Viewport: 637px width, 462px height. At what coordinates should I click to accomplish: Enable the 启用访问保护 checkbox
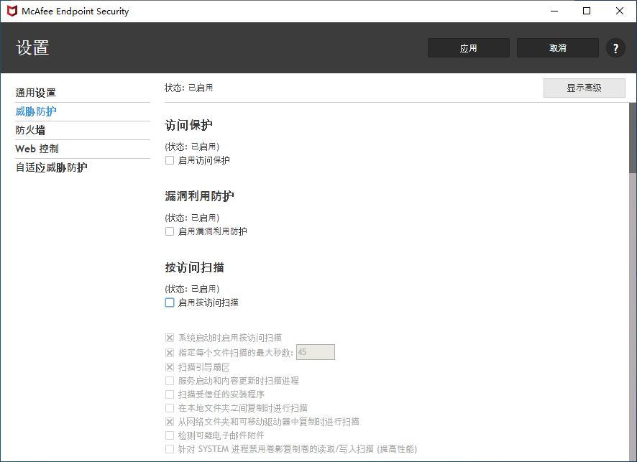[169, 160]
